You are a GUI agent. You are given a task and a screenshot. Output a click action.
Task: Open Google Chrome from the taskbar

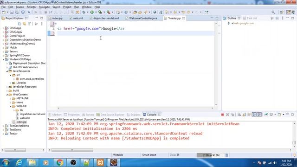click(x=60, y=162)
